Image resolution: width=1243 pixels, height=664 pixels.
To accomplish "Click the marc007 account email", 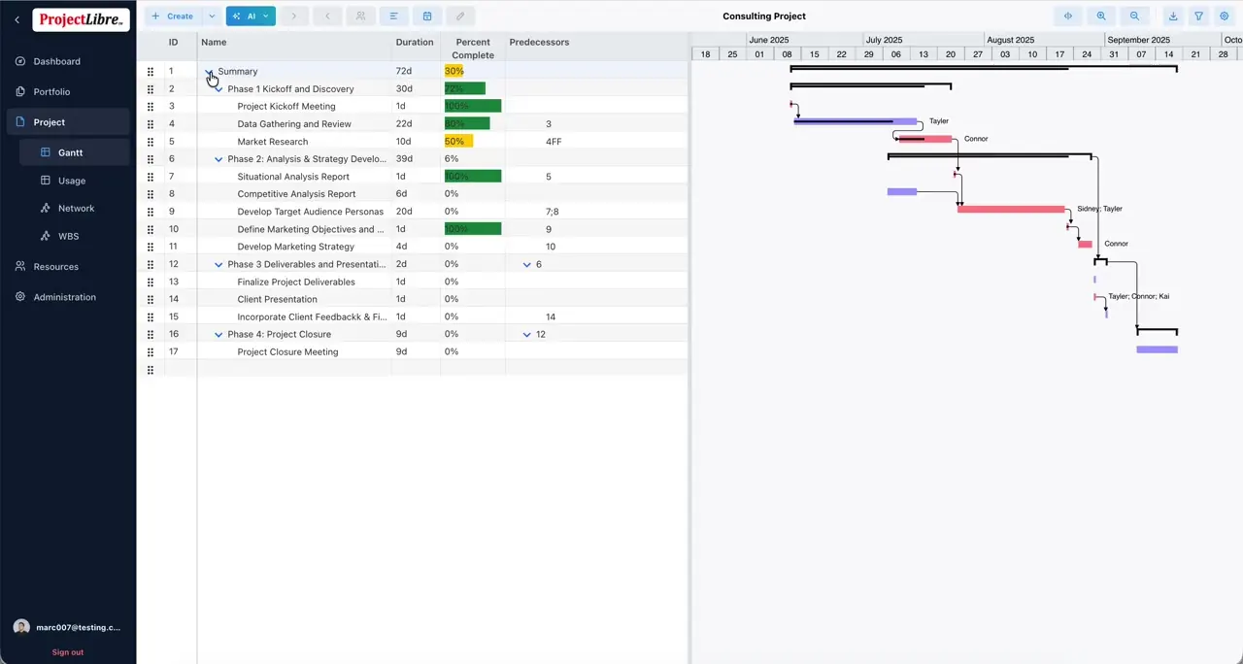I will [78, 627].
